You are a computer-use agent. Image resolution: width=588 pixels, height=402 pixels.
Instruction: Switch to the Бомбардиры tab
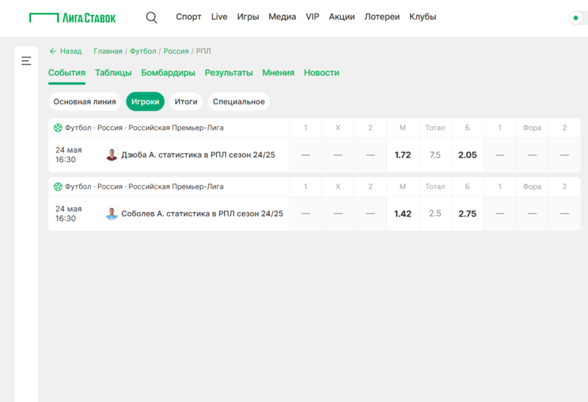point(168,73)
